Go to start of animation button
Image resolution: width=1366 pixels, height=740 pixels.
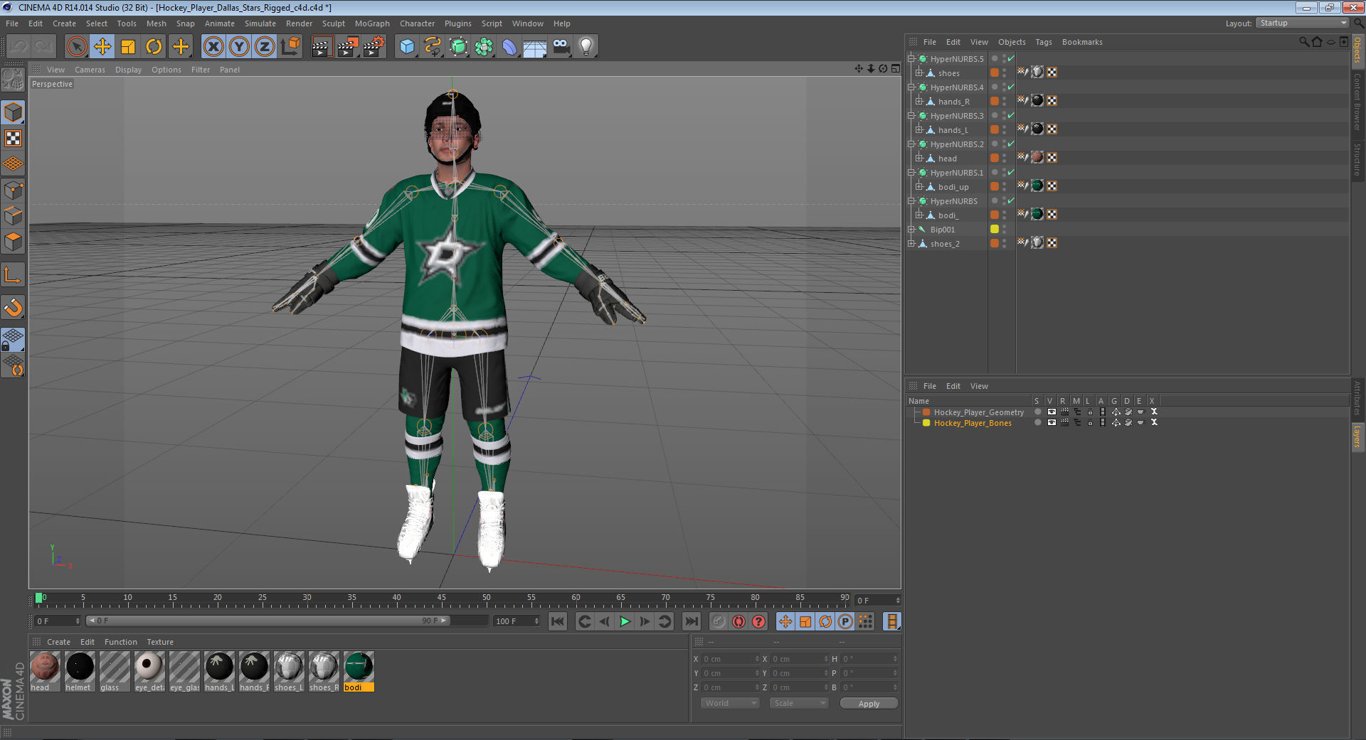(x=558, y=621)
